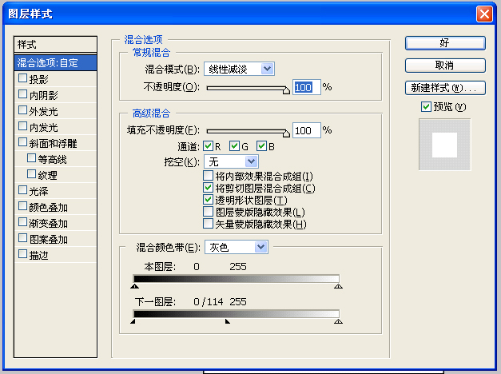
Task: Click the 本图层 black point slider triangle
Action: pos(134,286)
